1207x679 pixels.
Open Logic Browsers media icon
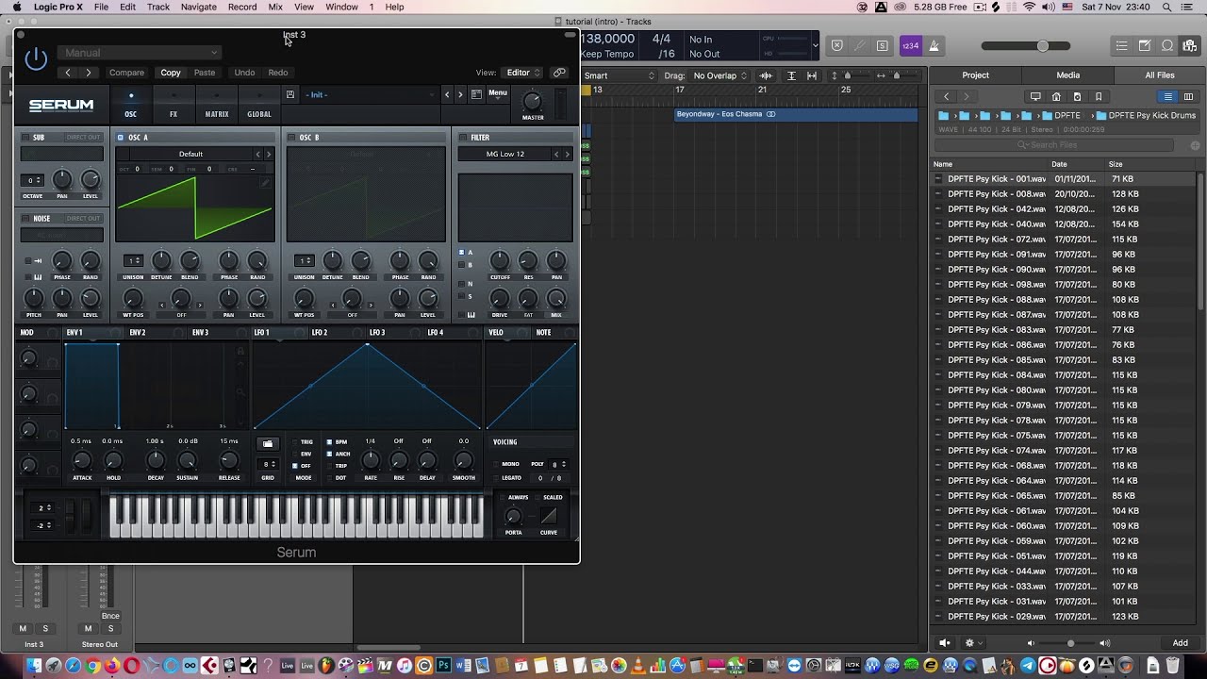tap(1190, 45)
